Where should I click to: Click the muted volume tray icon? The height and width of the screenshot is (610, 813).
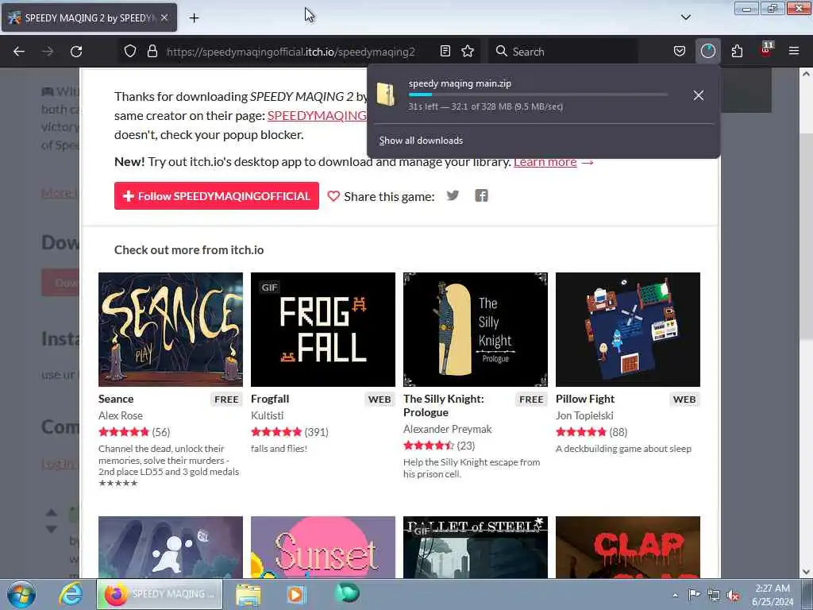[x=733, y=595]
